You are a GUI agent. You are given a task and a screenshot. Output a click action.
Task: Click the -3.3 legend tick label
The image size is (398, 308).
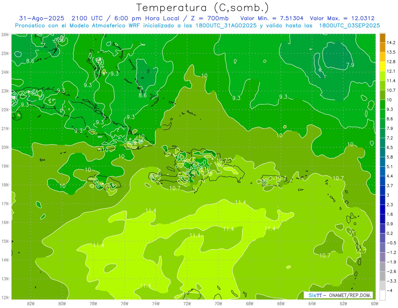[391, 281]
